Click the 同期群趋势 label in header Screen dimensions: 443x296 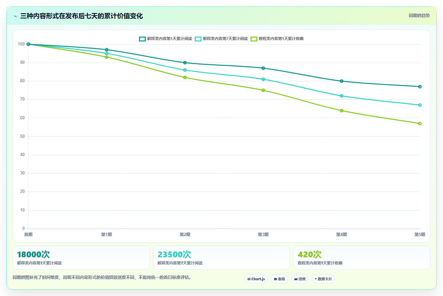pyautogui.click(x=419, y=15)
